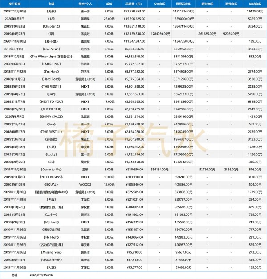267x279 pixels.
Task: Click the album cell 《25》
Action: pos(51,162)
